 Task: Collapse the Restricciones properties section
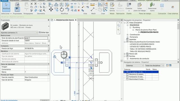(49, 35)
